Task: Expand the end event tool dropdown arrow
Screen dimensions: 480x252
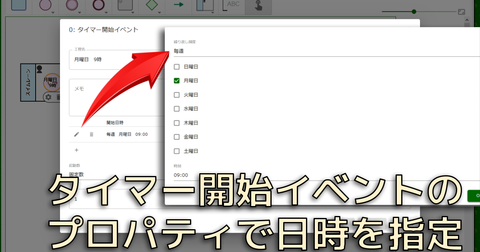Action: tap(108, 12)
